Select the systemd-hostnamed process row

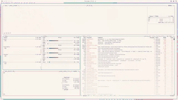[128, 48]
